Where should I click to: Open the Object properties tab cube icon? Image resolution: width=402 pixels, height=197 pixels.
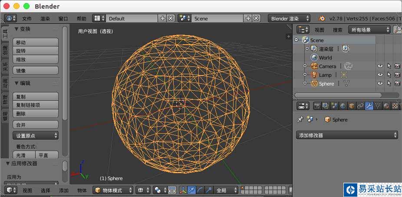(x=352, y=105)
